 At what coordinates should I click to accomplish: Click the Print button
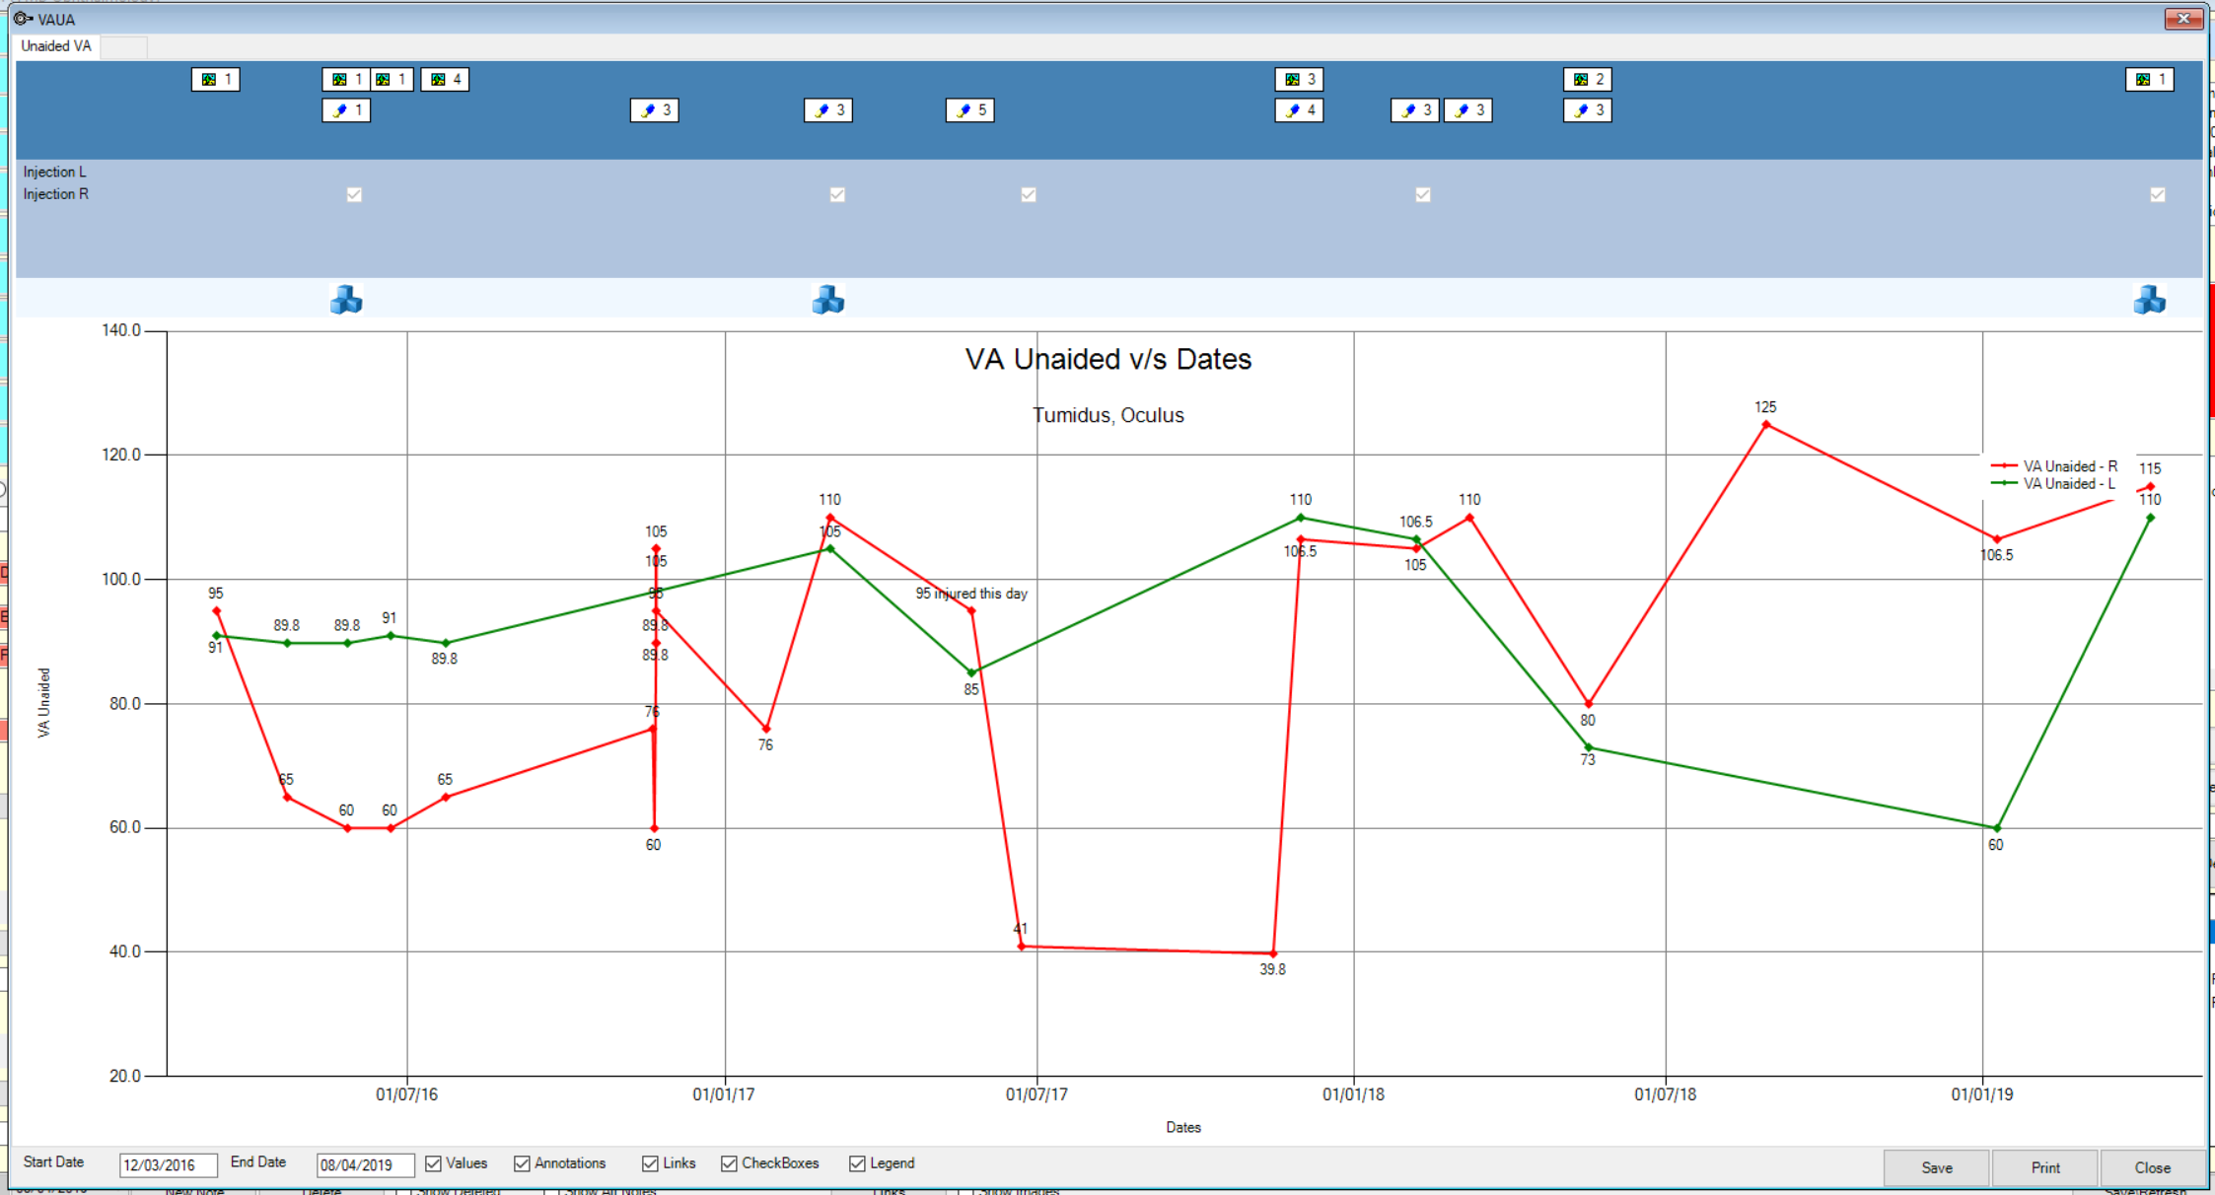[x=2045, y=1167]
